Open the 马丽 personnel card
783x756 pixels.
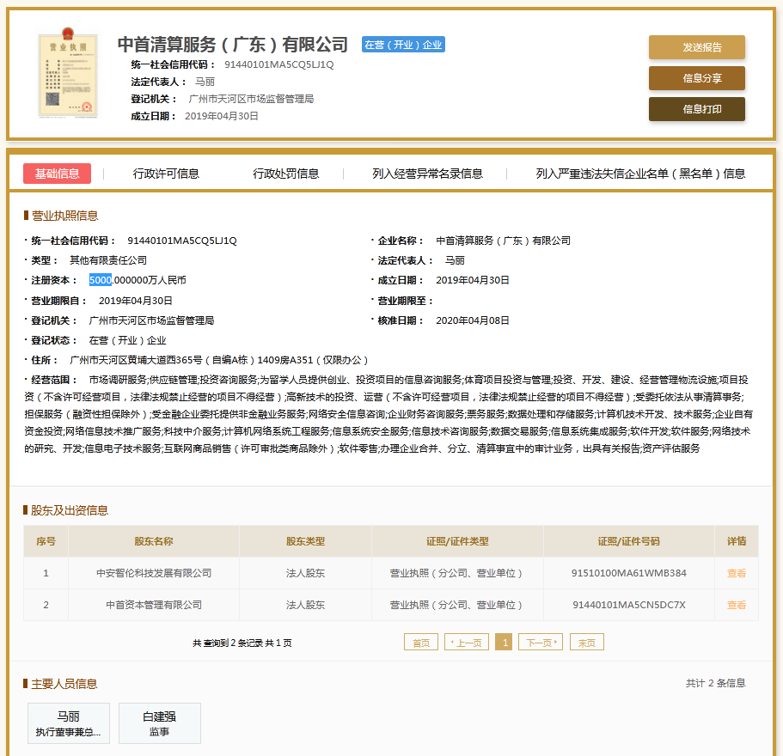(69, 722)
